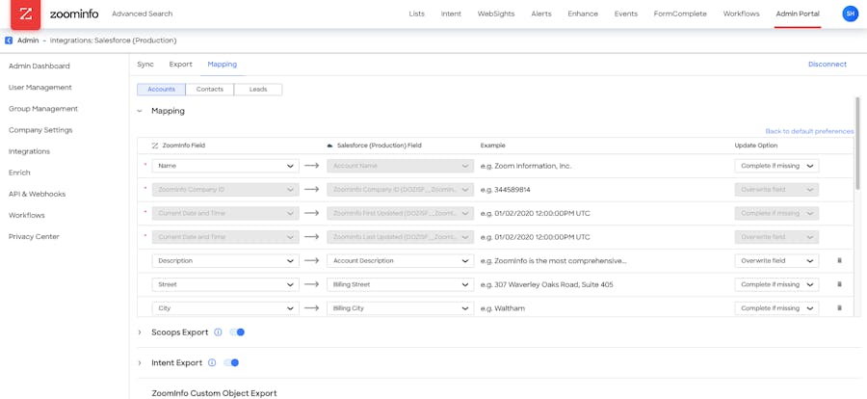Delete the City mapping row

click(839, 308)
